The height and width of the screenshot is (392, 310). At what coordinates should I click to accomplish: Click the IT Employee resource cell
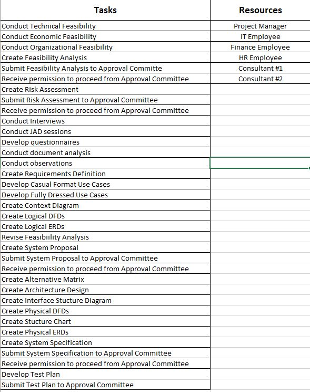(260, 36)
